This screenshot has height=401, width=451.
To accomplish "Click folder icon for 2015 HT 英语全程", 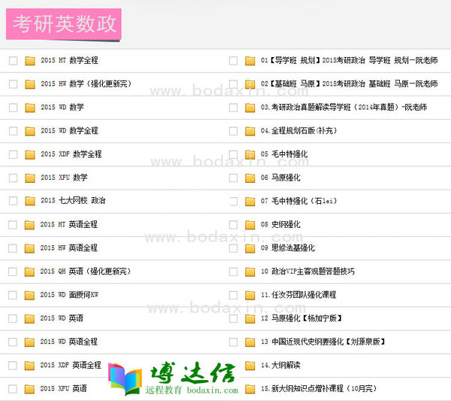I will pos(29,225).
